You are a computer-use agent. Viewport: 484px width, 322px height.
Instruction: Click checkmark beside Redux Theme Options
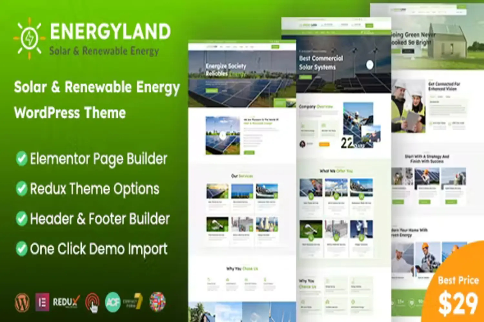coord(22,189)
